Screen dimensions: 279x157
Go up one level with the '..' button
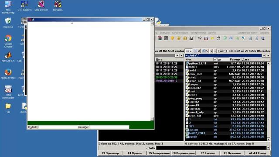215,51
